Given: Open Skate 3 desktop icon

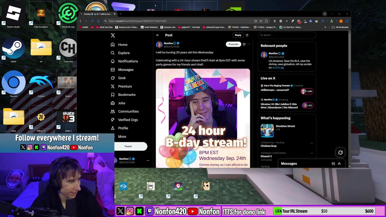Looking at the screenshot, I should click(x=68, y=121).
